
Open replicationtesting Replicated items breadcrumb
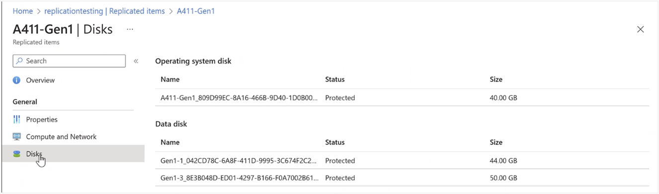tap(104, 11)
